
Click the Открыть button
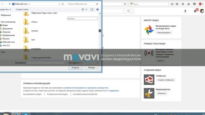(75, 68)
